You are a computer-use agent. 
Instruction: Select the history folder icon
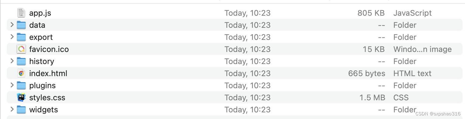coord(21,61)
